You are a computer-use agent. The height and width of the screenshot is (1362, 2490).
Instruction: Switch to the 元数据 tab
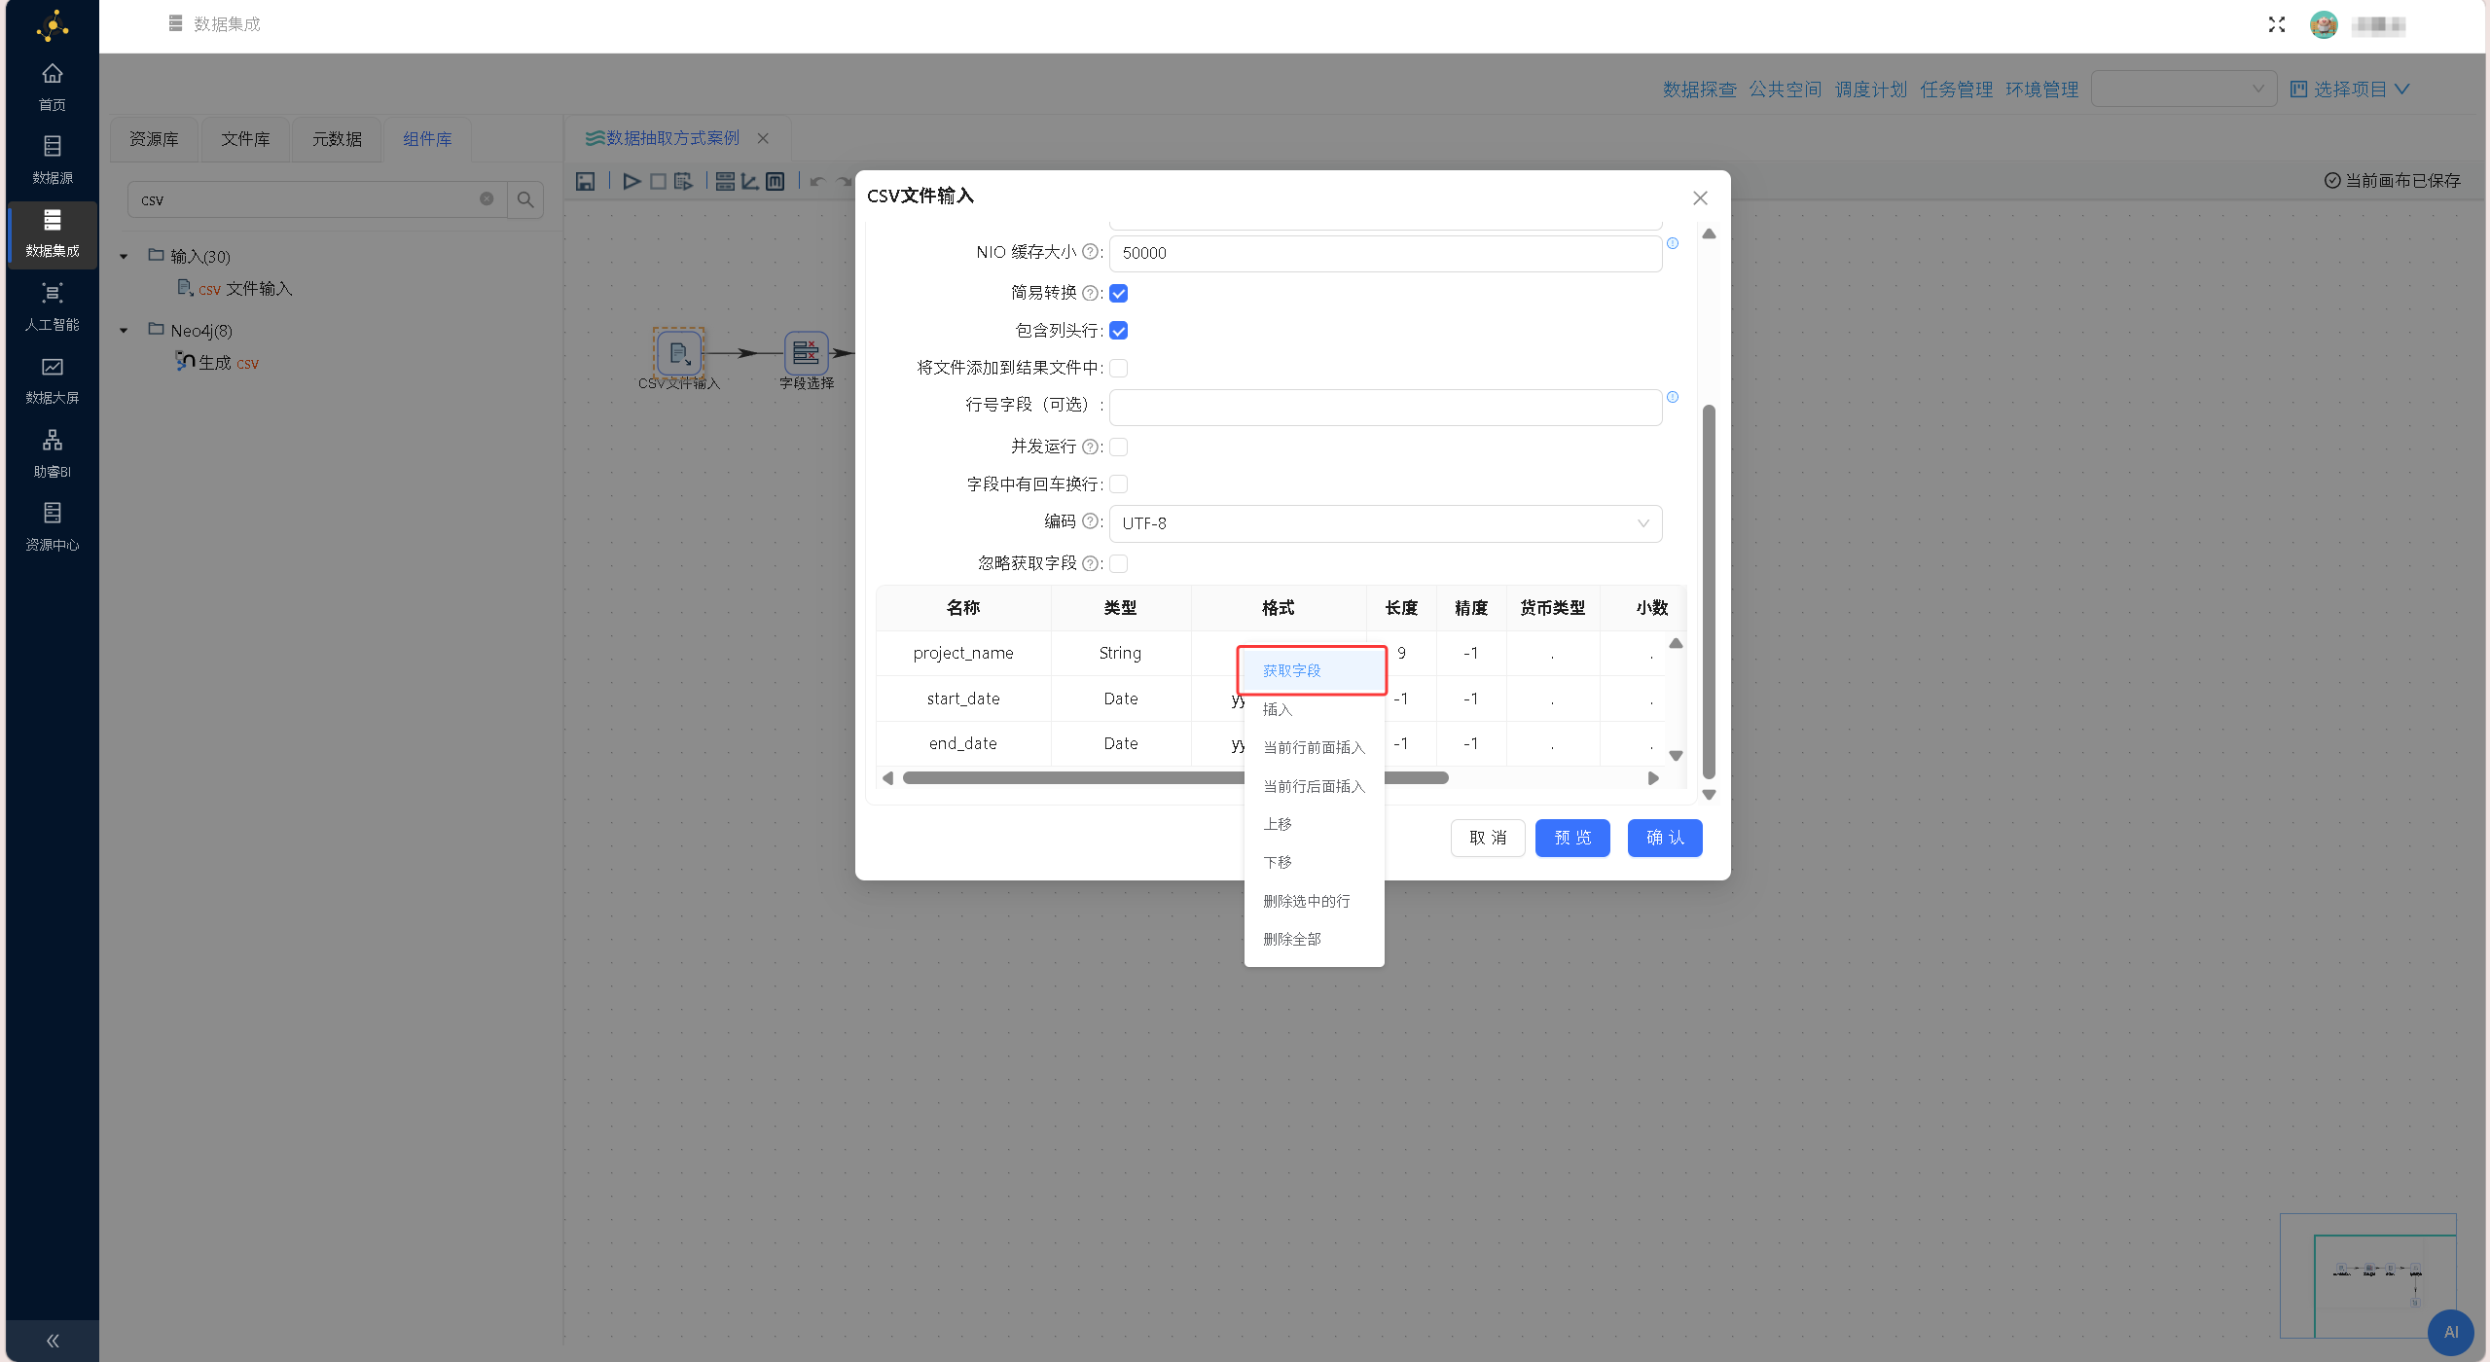[337, 139]
